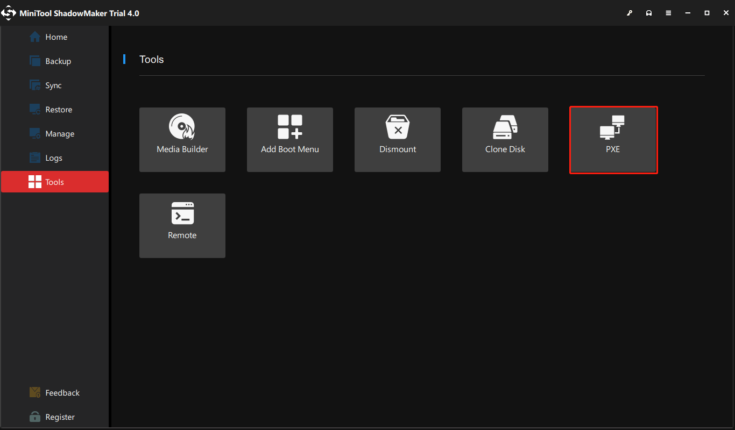Click the Logs list icon

click(x=35, y=157)
